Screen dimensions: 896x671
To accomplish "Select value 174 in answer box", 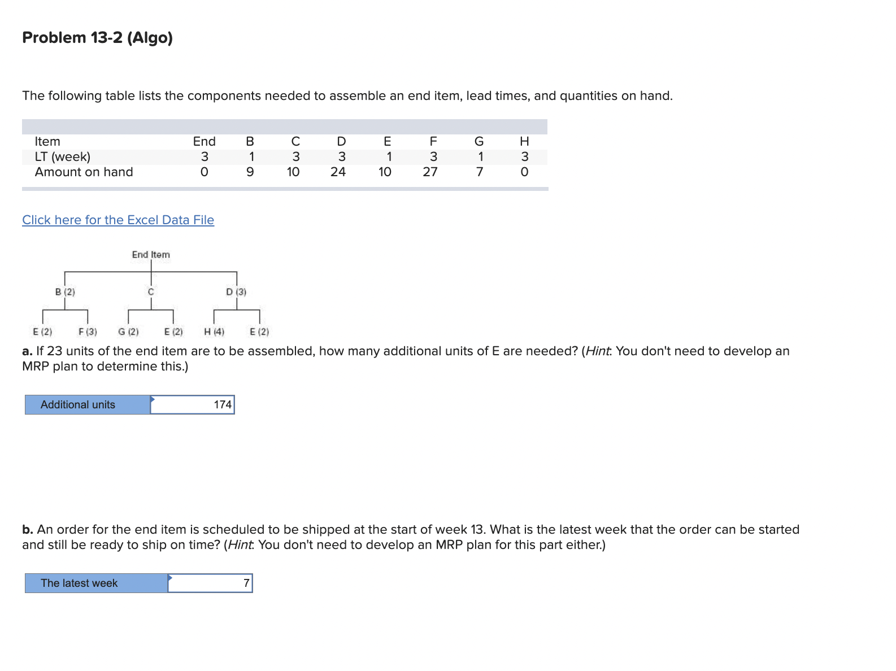I will [x=222, y=404].
